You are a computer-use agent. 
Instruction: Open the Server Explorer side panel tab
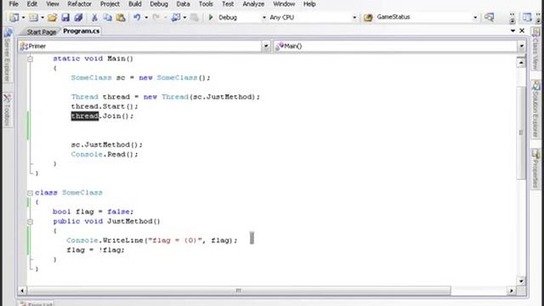[x=8, y=54]
